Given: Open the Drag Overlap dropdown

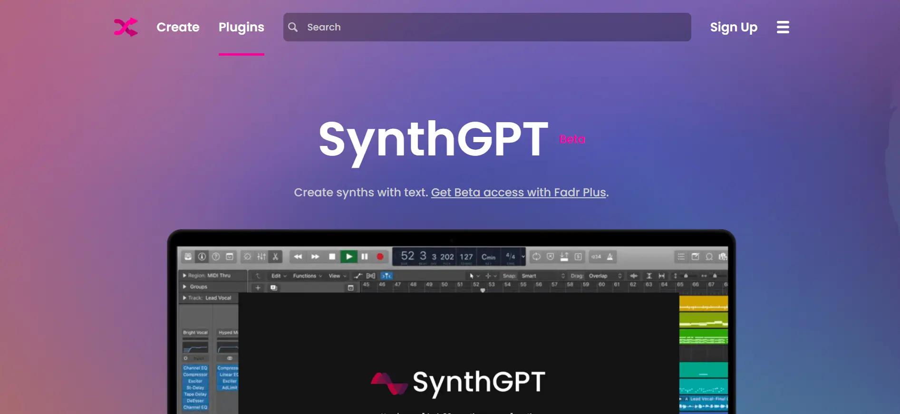Looking at the screenshot, I should tap(605, 276).
